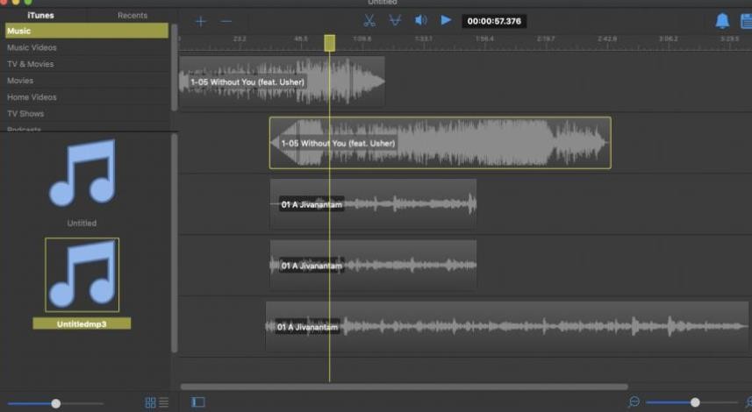Viewport: 752px width, 412px height.
Task: Select the Untitledmp3 music file thumbnail
Action: 82,274
